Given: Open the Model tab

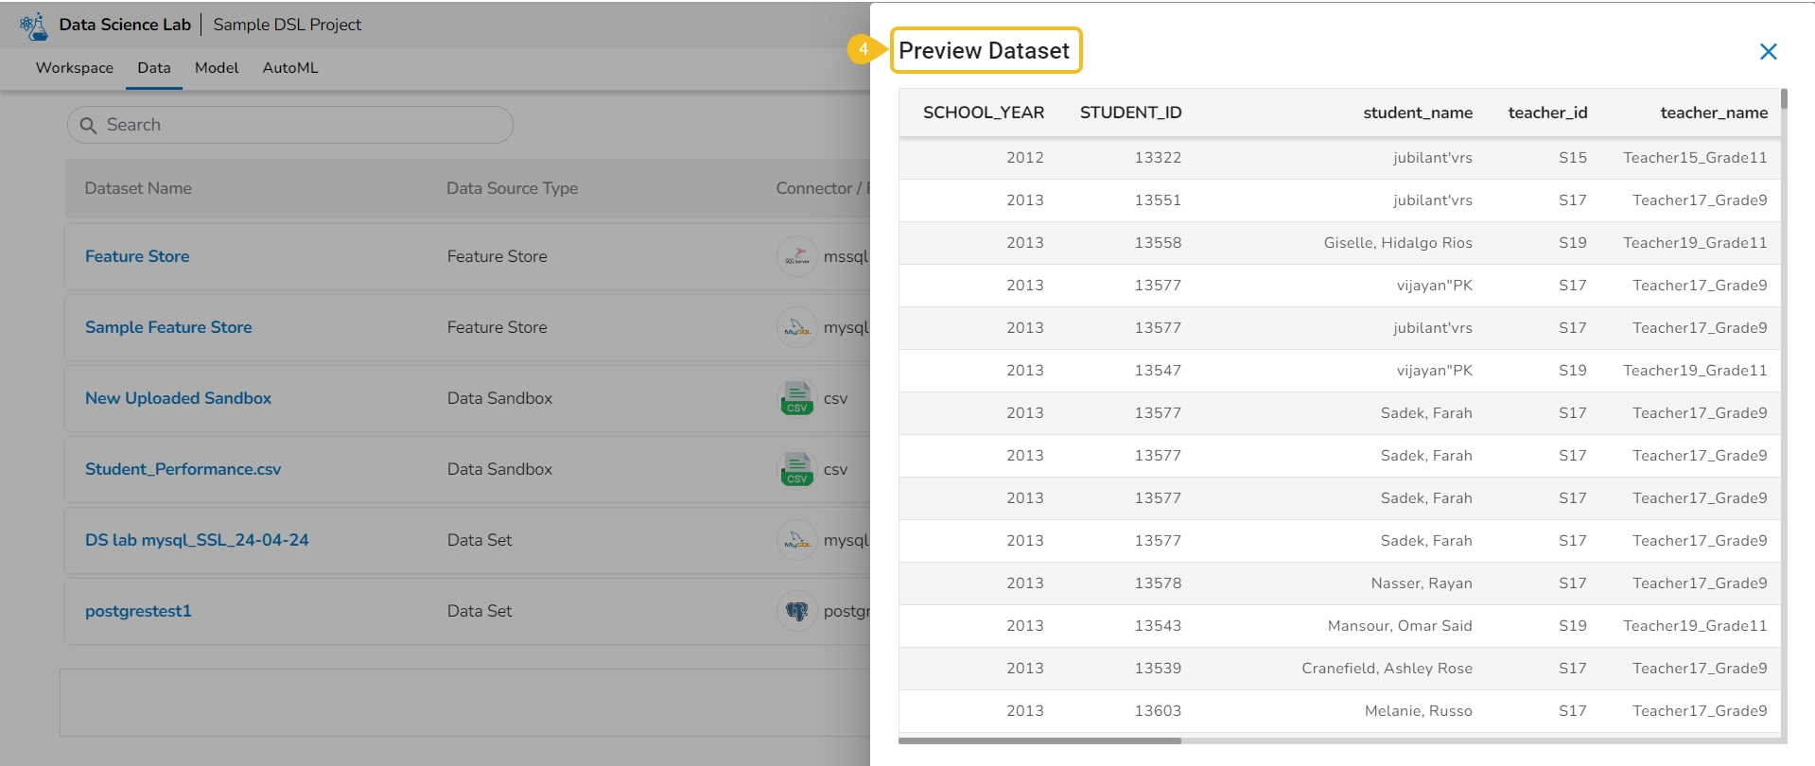Looking at the screenshot, I should point(217,68).
